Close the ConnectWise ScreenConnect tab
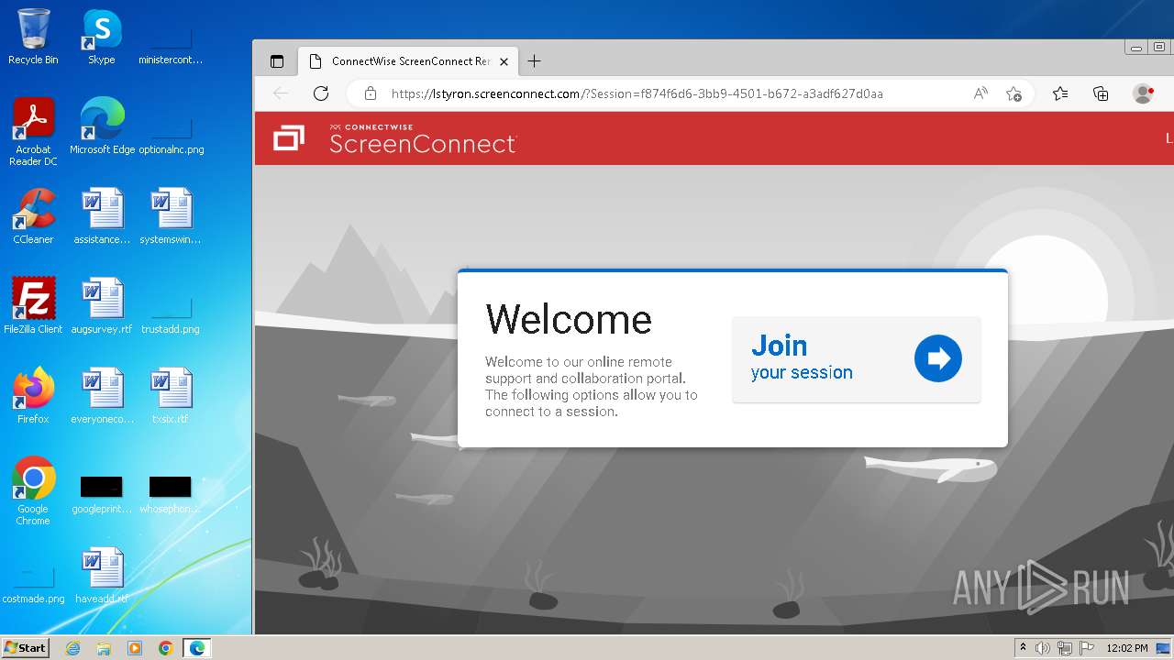Screen dimensions: 1174x660 pyautogui.click(x=504, y=61)
